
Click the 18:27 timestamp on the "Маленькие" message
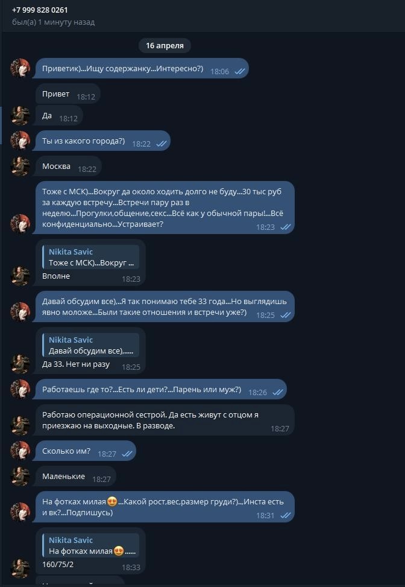tap(101, 479)
